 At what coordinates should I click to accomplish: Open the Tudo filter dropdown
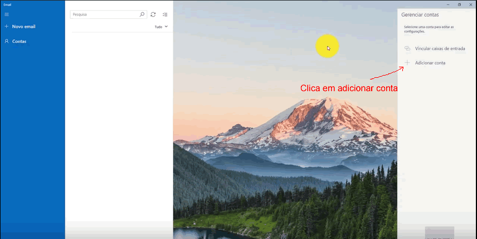(161, 27)
